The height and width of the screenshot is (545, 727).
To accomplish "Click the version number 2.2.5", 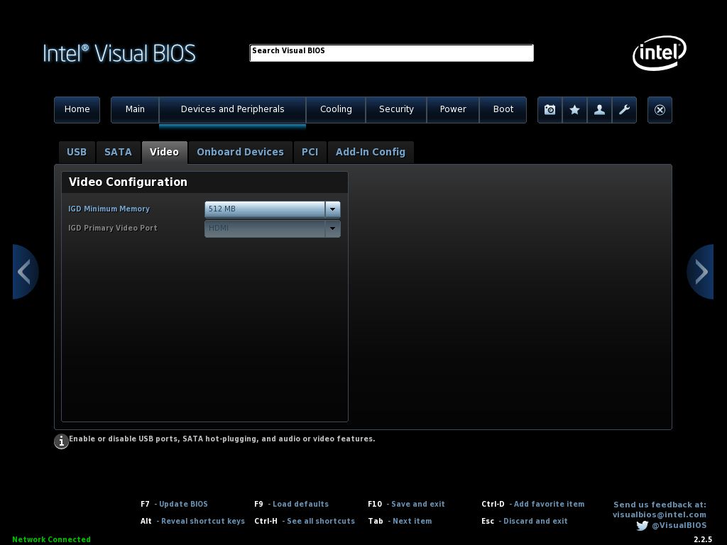I will pos(703,539).
